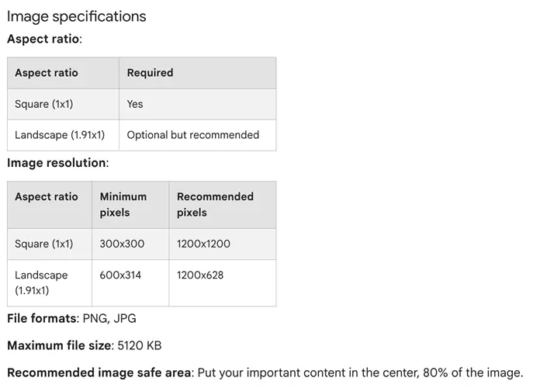Screen dimensions: 547x388
Task: Click the bold "Aspect ratio:" section label
Action: (44, 38)
